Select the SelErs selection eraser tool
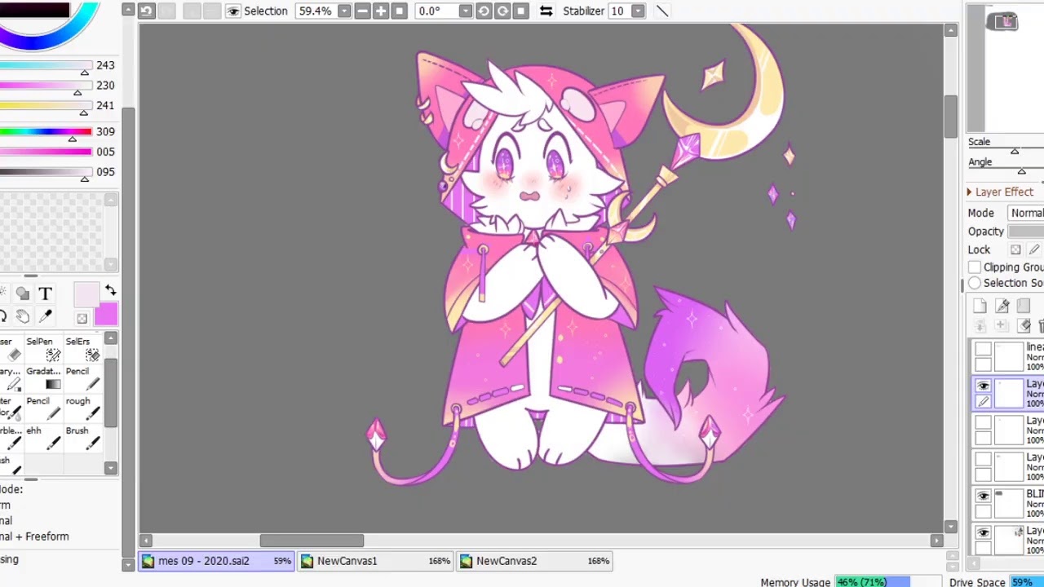Viewport: 1044px width, 587px height. [83, 348]
